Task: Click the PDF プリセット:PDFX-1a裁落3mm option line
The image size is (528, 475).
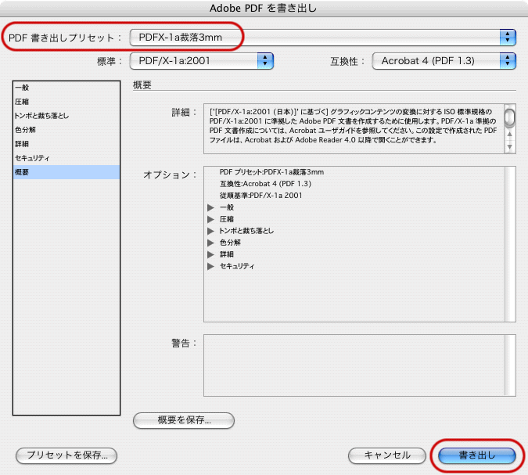Action: 271,172
